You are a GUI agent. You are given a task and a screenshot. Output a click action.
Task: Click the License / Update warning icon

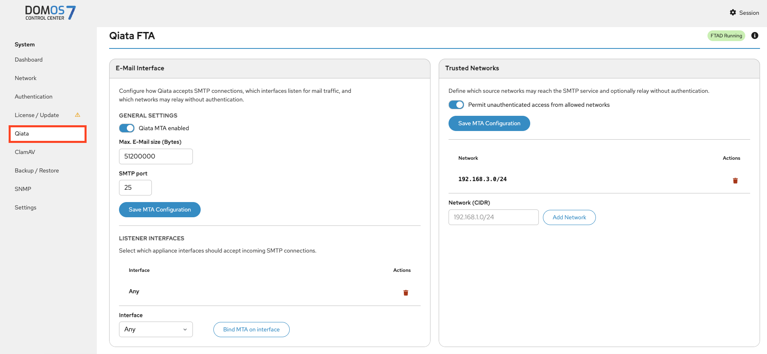click(x=78, y=115)
